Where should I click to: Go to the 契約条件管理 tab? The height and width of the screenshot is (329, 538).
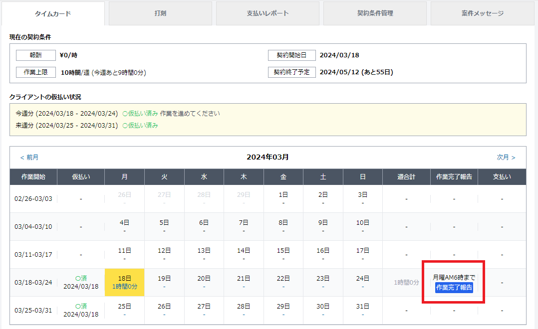click(375, 13)
